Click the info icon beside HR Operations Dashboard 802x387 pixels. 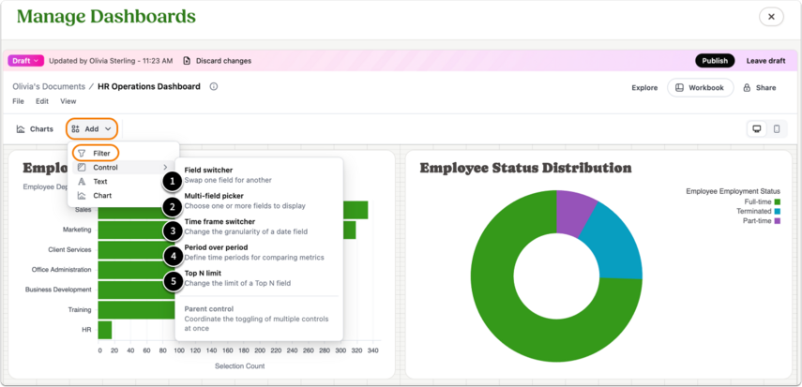[x=214, y=86]
